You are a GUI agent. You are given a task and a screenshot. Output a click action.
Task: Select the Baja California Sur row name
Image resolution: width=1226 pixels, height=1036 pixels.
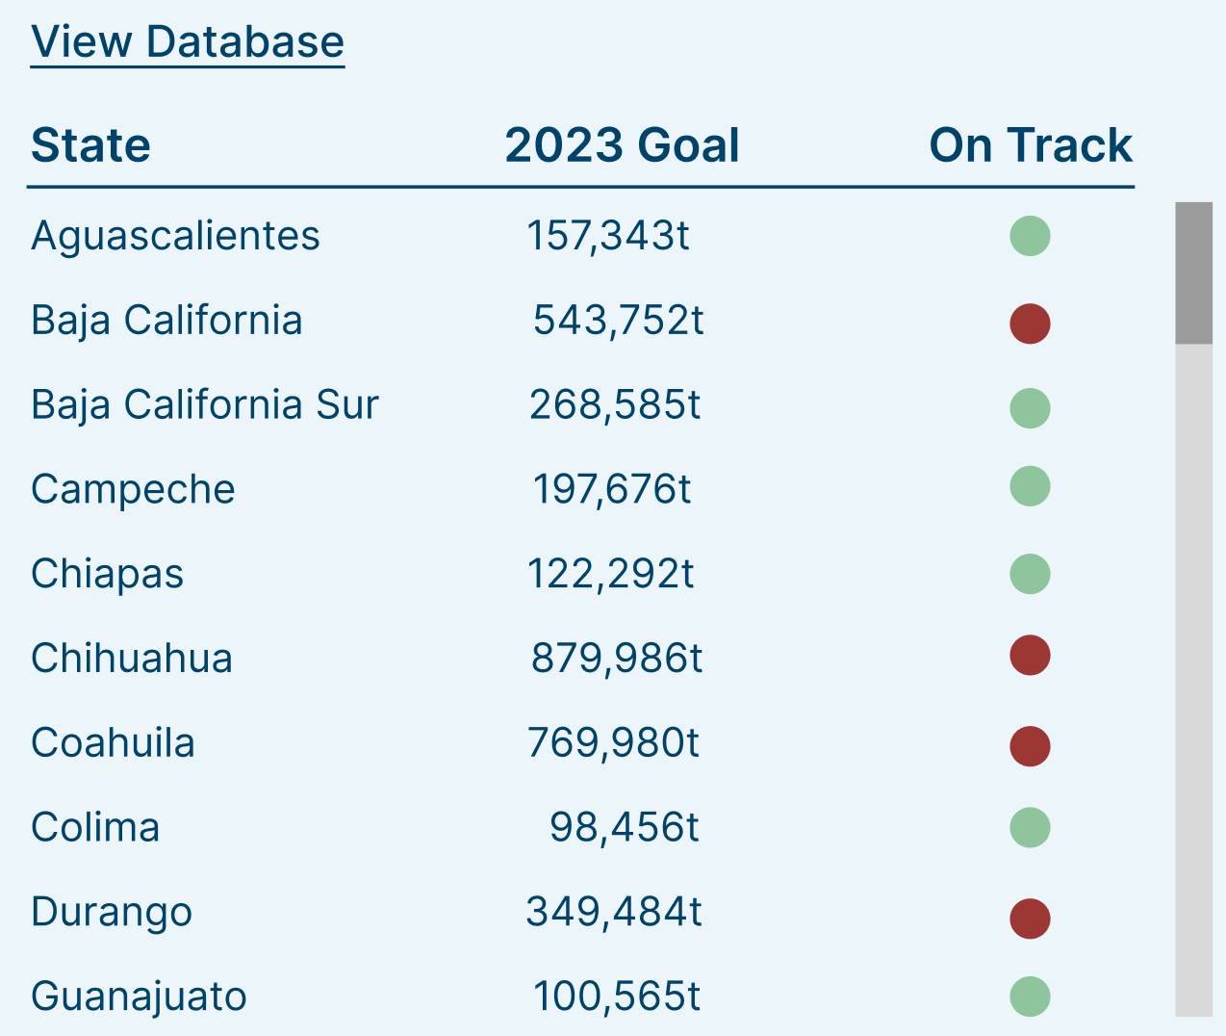point(205,404)
